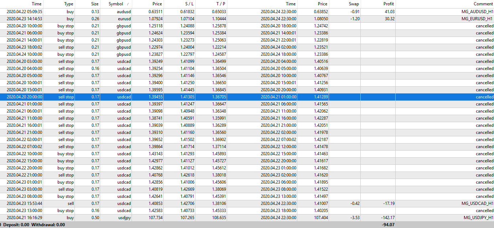
Task: Click the open price 1.43143
Action: click(155, 154)
